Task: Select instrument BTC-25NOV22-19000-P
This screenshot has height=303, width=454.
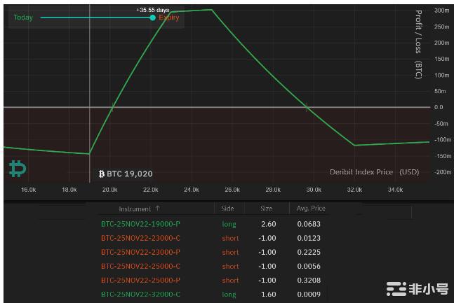Action: tap(140, 224)
